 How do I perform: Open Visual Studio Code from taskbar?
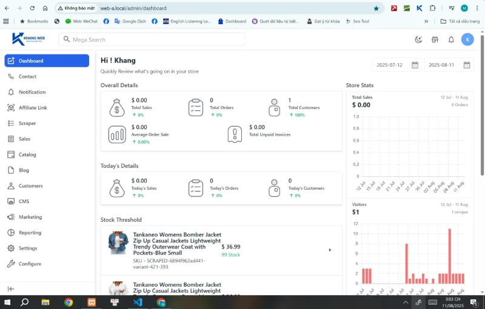tap(138, 302)
